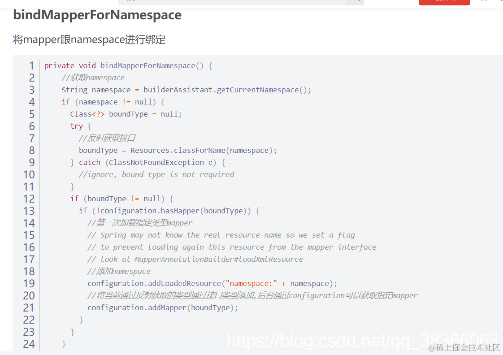Click the text 将mapper跟namespace进行绑定
The image size is (503, 355).
pos(89,40)
